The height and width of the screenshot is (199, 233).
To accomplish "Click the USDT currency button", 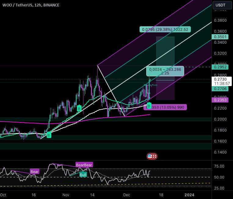I will [x=222, y=5].
